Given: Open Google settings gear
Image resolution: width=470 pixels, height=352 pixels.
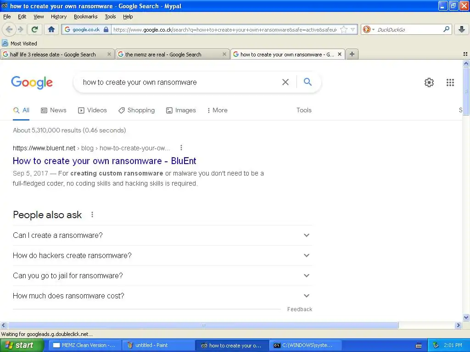Looking at the screenshot, I should pos(429,82).
